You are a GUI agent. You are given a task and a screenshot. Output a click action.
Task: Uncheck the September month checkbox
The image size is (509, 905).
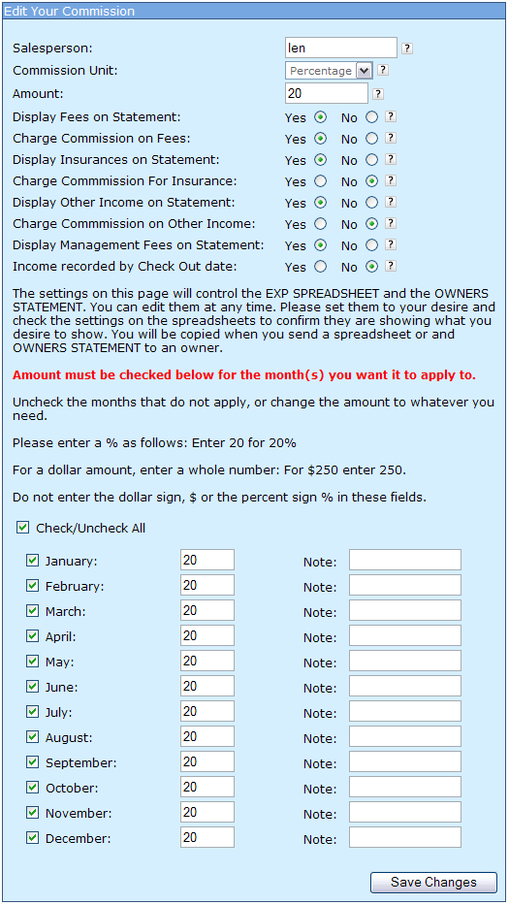tap(32, 762)
